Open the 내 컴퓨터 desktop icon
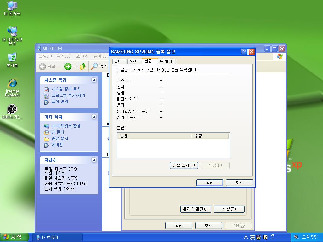Screen dimensions: 323x242 tap(12, 8)
